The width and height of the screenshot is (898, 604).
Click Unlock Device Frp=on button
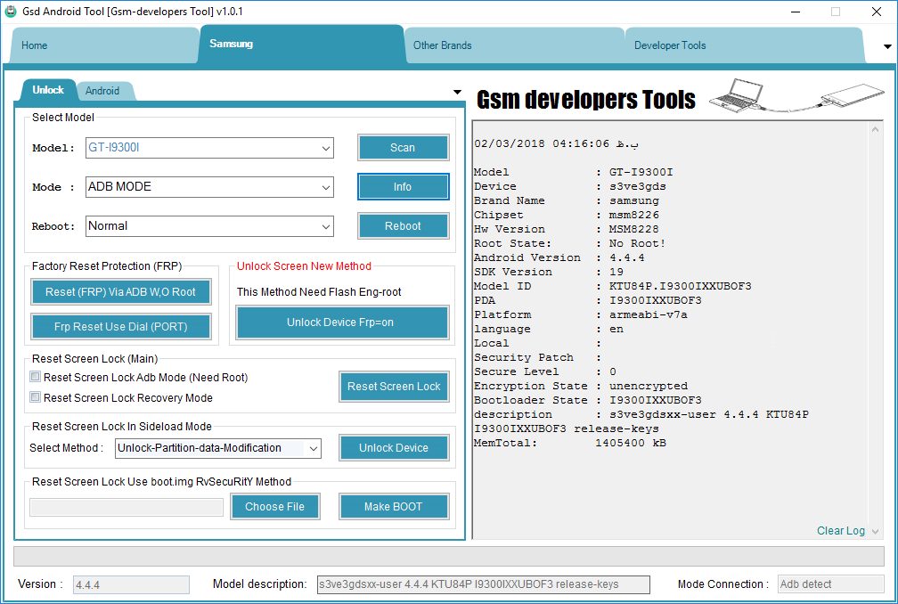click(342, 322)
